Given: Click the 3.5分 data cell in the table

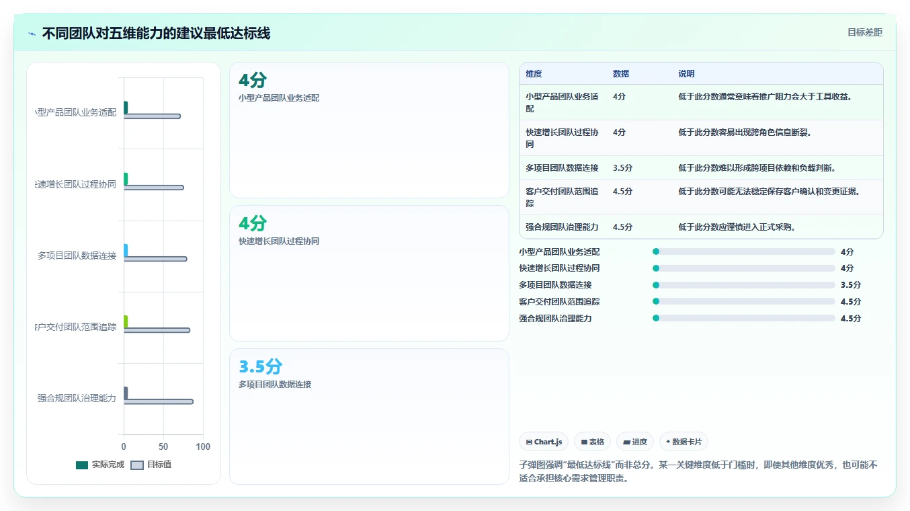Looking at the screenshot, I should click(x=622, y=167).
